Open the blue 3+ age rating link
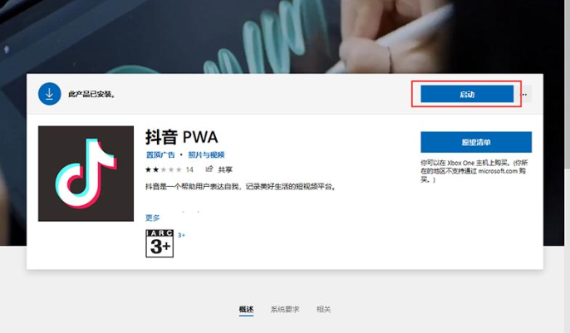Viewport: 570px width, 333px height. pyautogui.click(x=181, y=235)
